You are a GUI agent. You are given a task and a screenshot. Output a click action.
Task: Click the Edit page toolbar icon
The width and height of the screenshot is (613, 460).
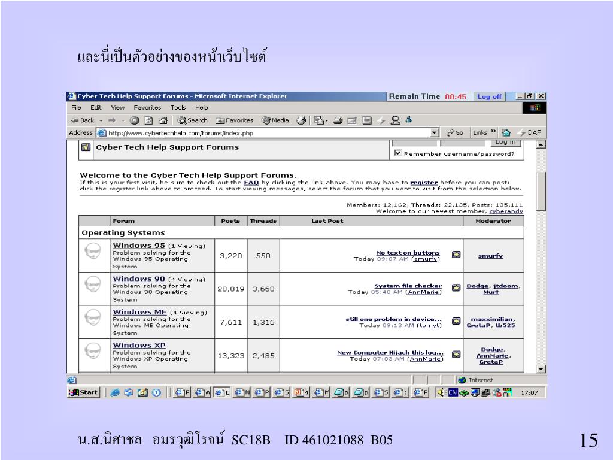[352, 120]
